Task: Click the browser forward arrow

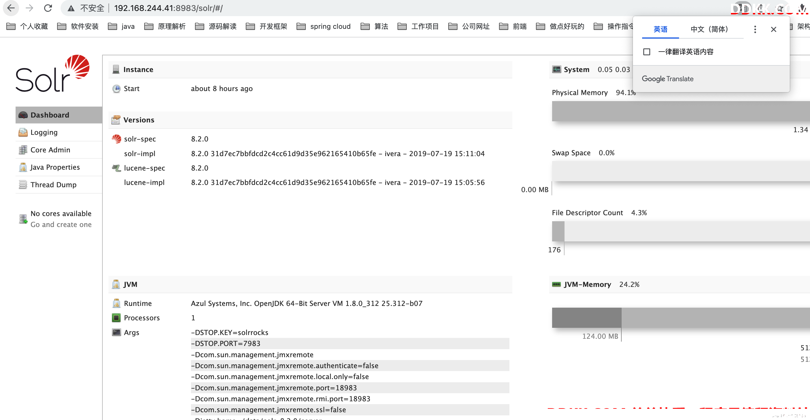Action: pos(29,8)
